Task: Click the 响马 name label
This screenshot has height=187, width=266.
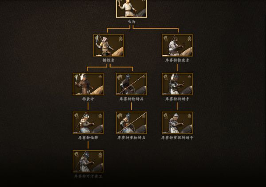Action: [x=132, y=22]
